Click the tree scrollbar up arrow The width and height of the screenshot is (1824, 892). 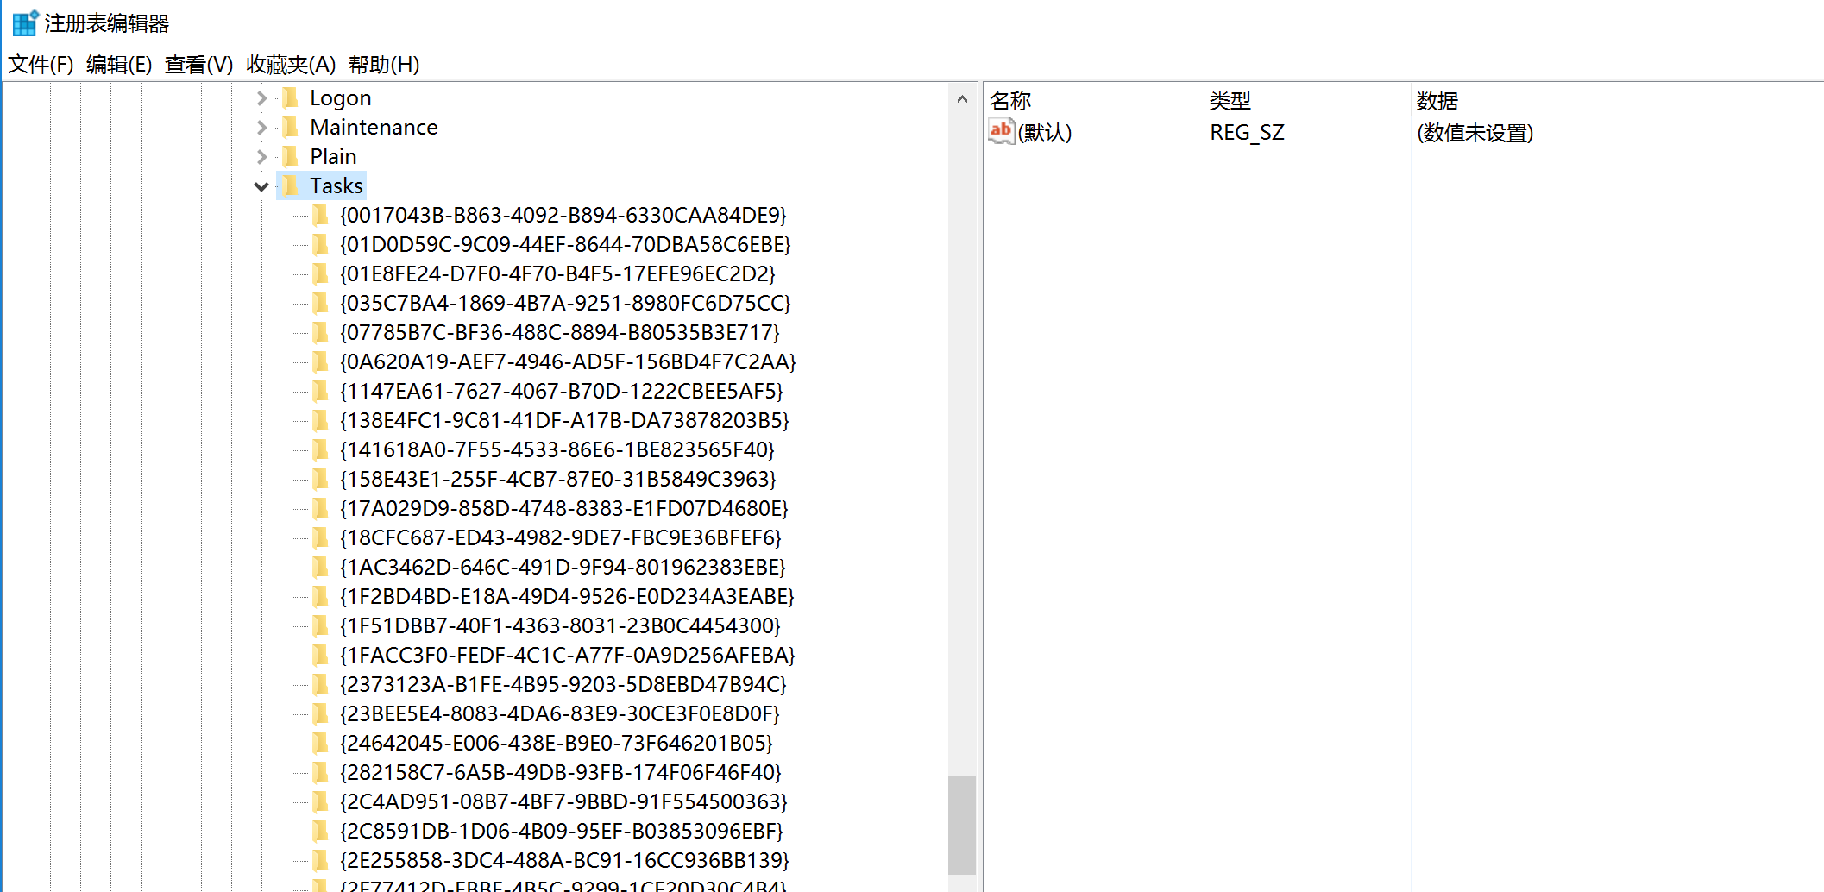pyautogui.click(x=962, y=99)
